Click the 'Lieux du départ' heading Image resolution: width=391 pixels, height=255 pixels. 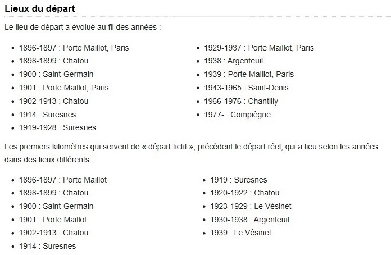point(40,9)
